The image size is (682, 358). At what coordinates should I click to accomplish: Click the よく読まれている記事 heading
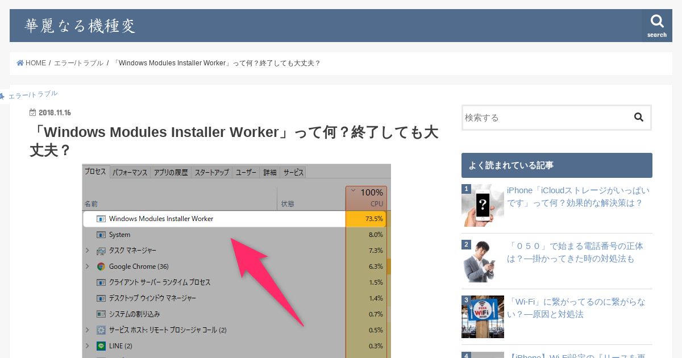[x=557, y=165]
